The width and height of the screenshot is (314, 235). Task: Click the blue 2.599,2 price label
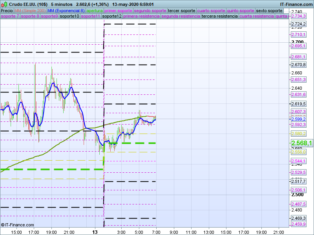(299, 119)
